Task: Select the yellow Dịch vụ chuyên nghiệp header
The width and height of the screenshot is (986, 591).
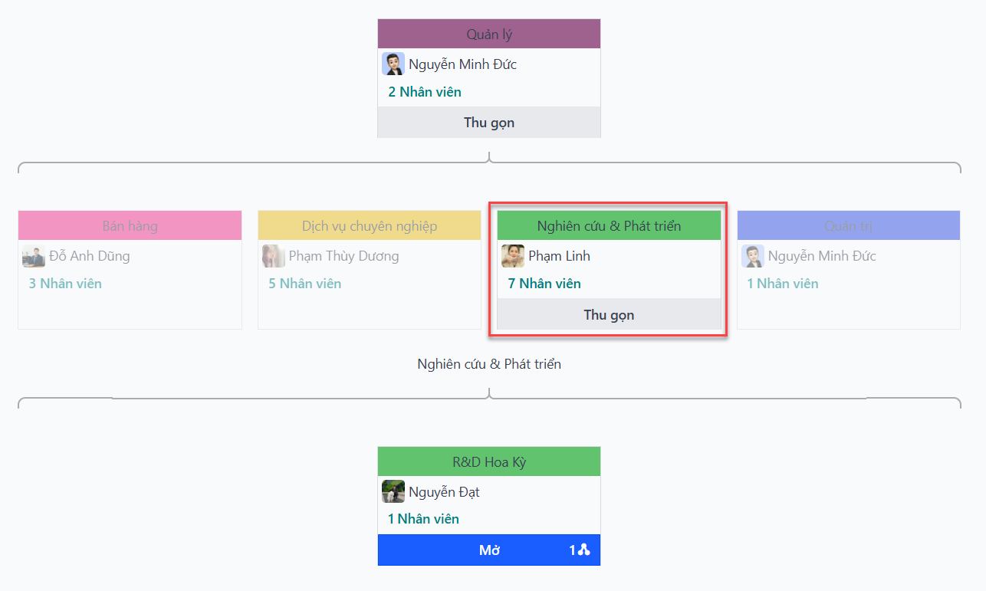Action: pyautogui.click(x=369, y=225)
